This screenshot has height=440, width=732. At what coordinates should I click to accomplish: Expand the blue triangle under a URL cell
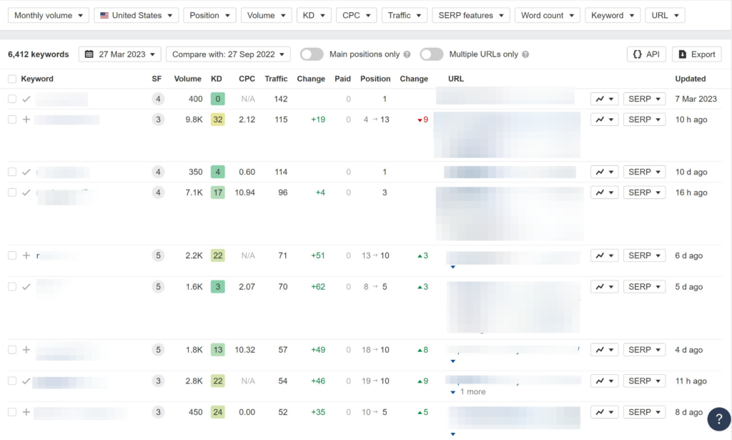tap(452, 265)
